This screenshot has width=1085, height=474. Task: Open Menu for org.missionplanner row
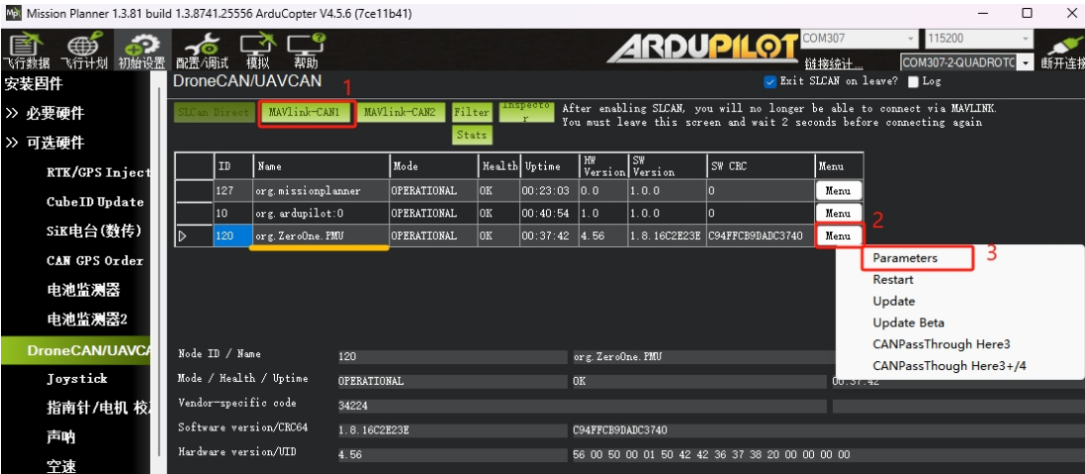tap(838, 190)
